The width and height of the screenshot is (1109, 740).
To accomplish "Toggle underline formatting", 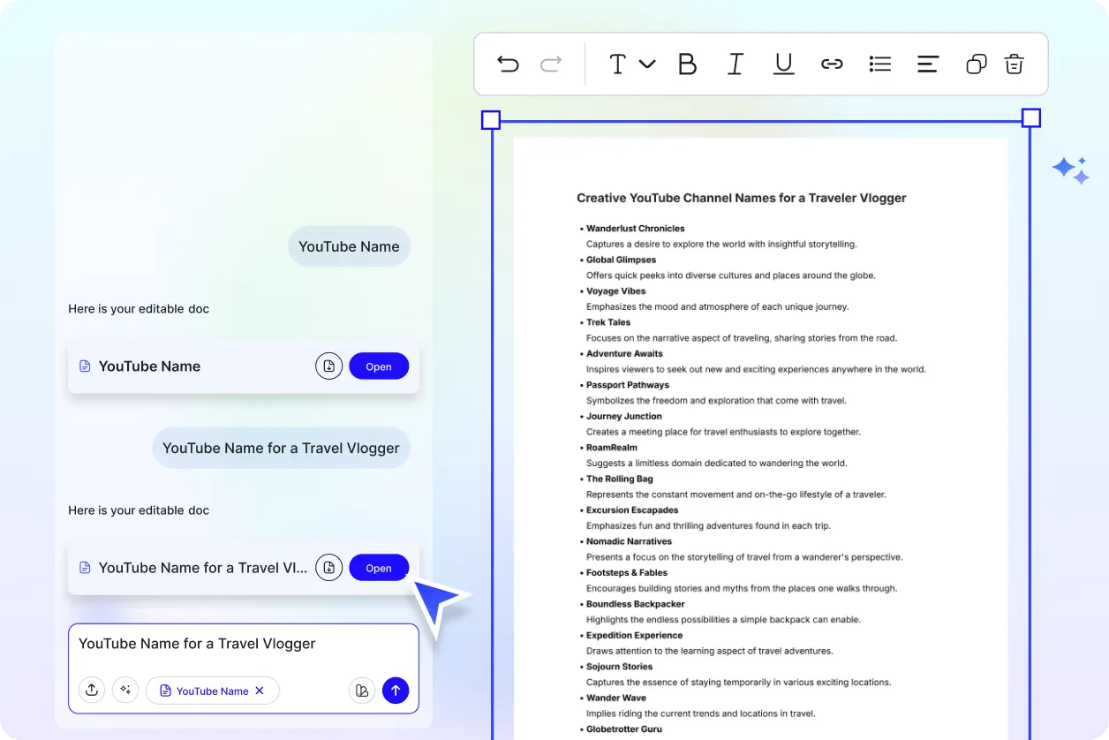I will pyautogui.click(x=783, y=64).
